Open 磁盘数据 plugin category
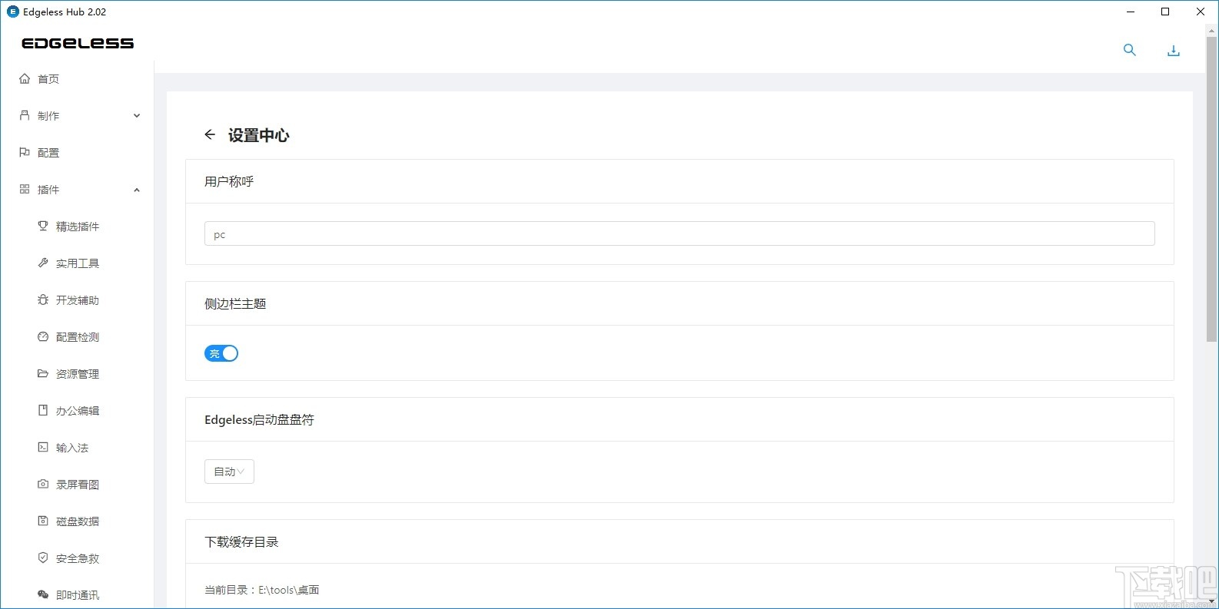 (77, 521)
